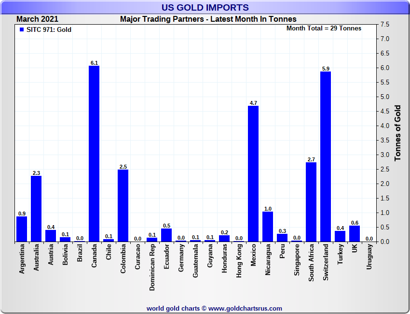Viewport: 410px width, 314px height.
Task: Click the Canada bar labeled 6.1
Action: pos(94,154)
